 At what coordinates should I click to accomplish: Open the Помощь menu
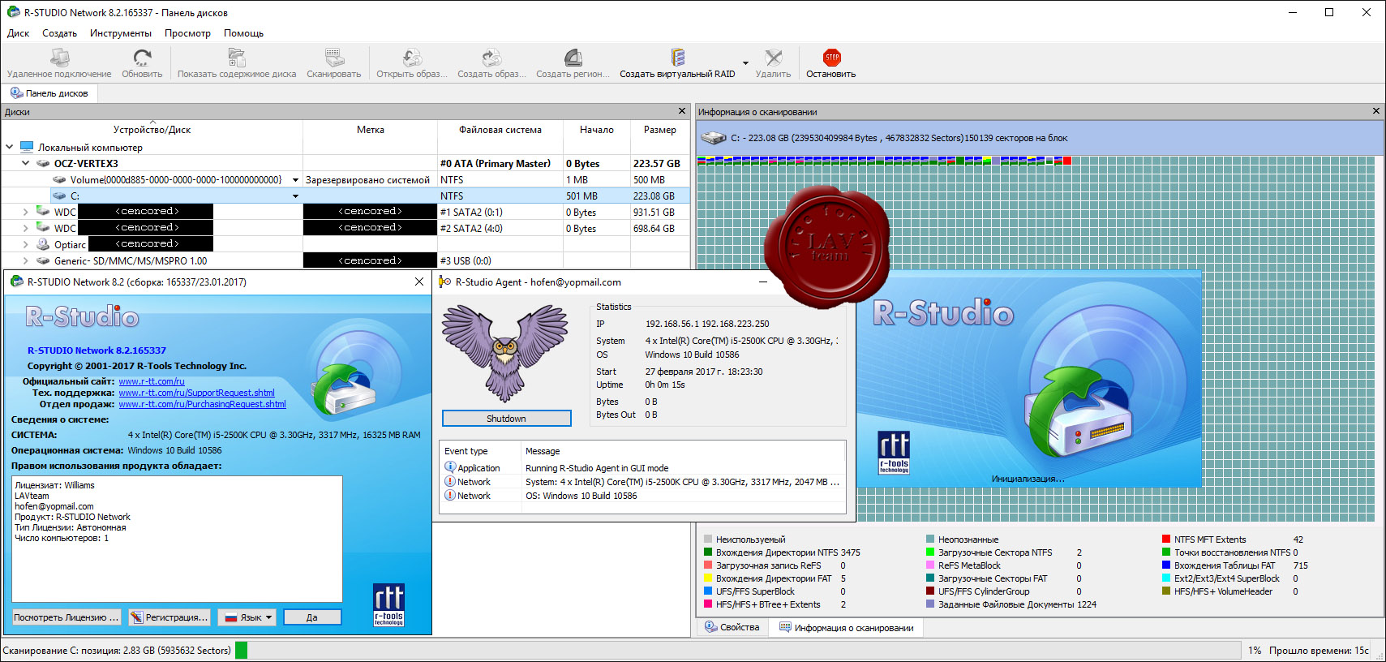click(243, 33)
